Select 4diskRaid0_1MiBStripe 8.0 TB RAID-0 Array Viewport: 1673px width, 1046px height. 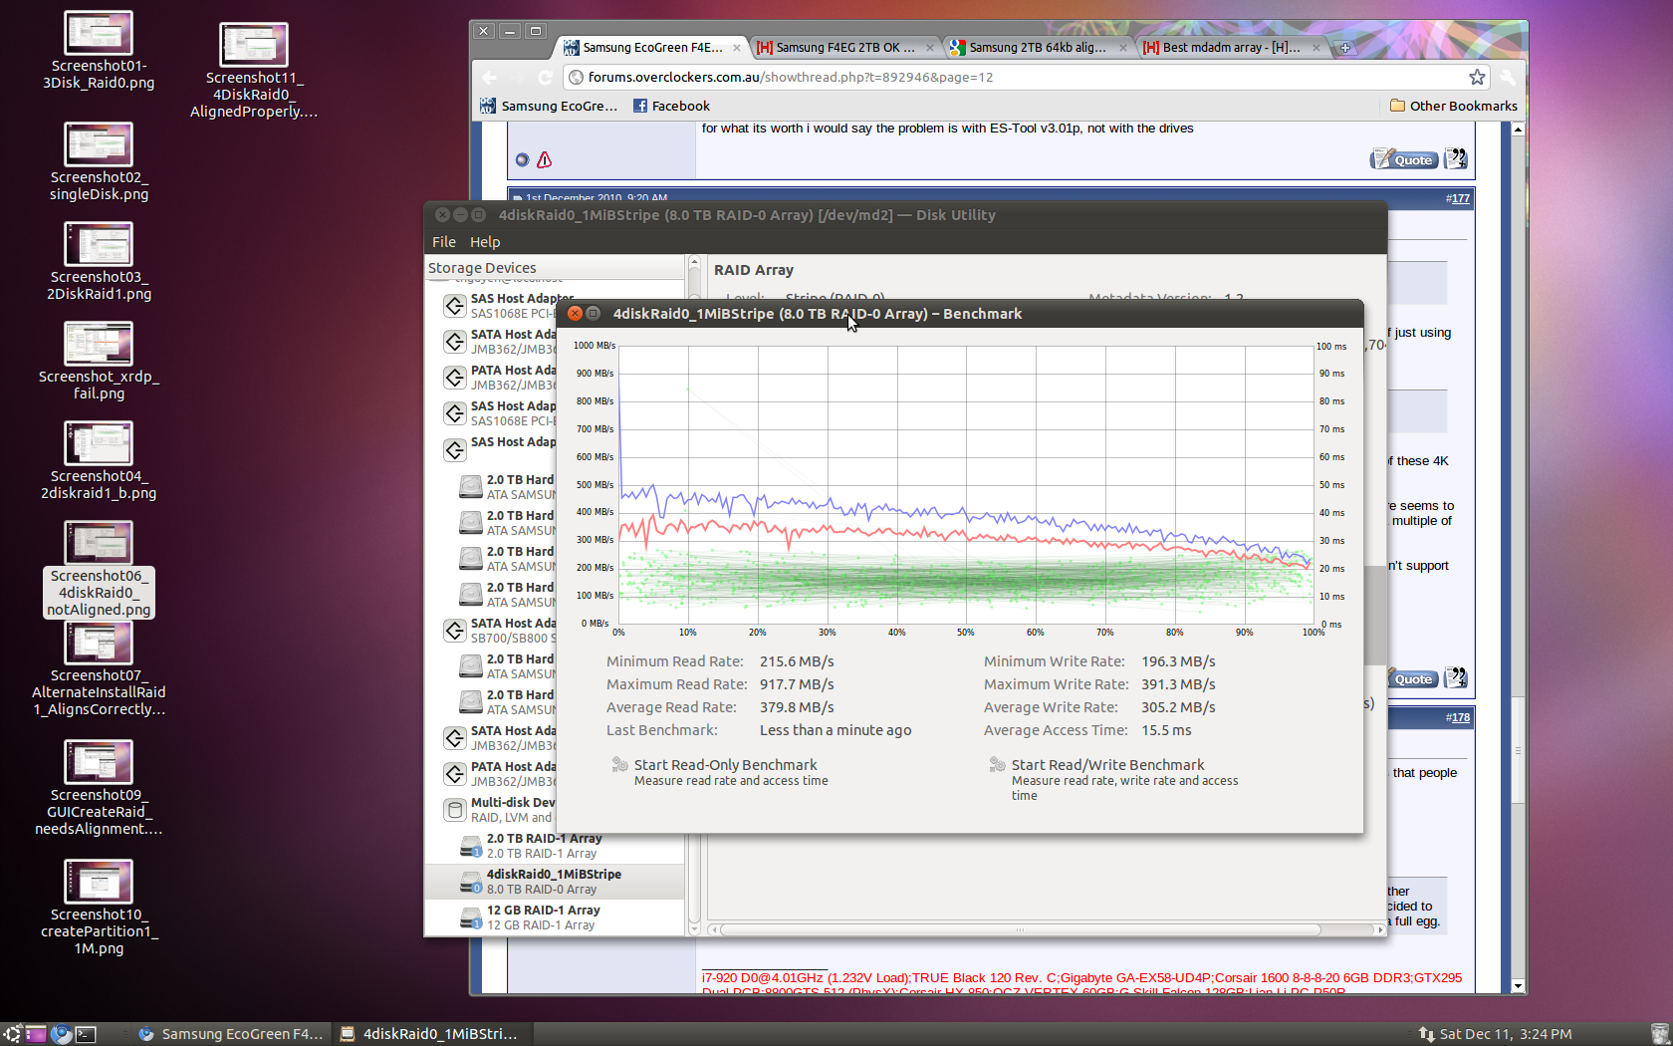pos(555,882)
